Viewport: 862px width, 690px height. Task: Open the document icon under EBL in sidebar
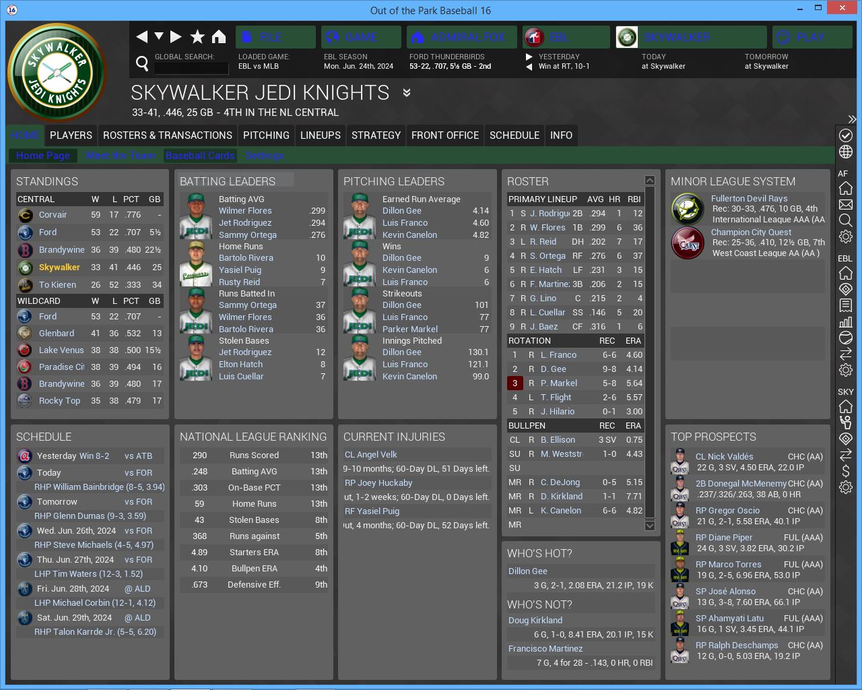point(846,305)
